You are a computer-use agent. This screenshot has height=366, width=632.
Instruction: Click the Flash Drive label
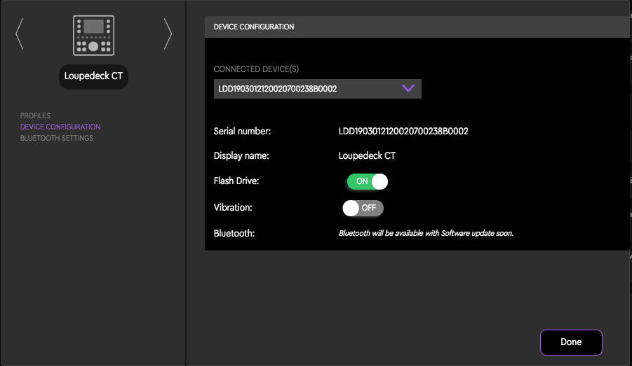pyautogui.click(x=236, y=181)
